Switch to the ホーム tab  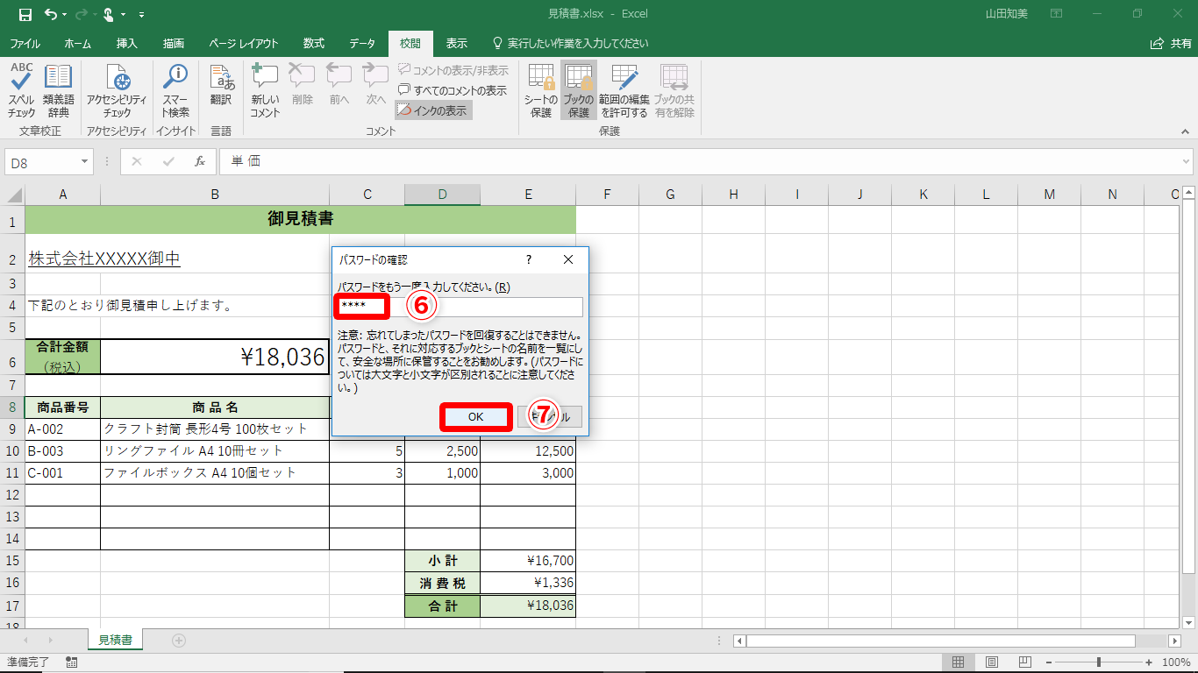(77, 43)
